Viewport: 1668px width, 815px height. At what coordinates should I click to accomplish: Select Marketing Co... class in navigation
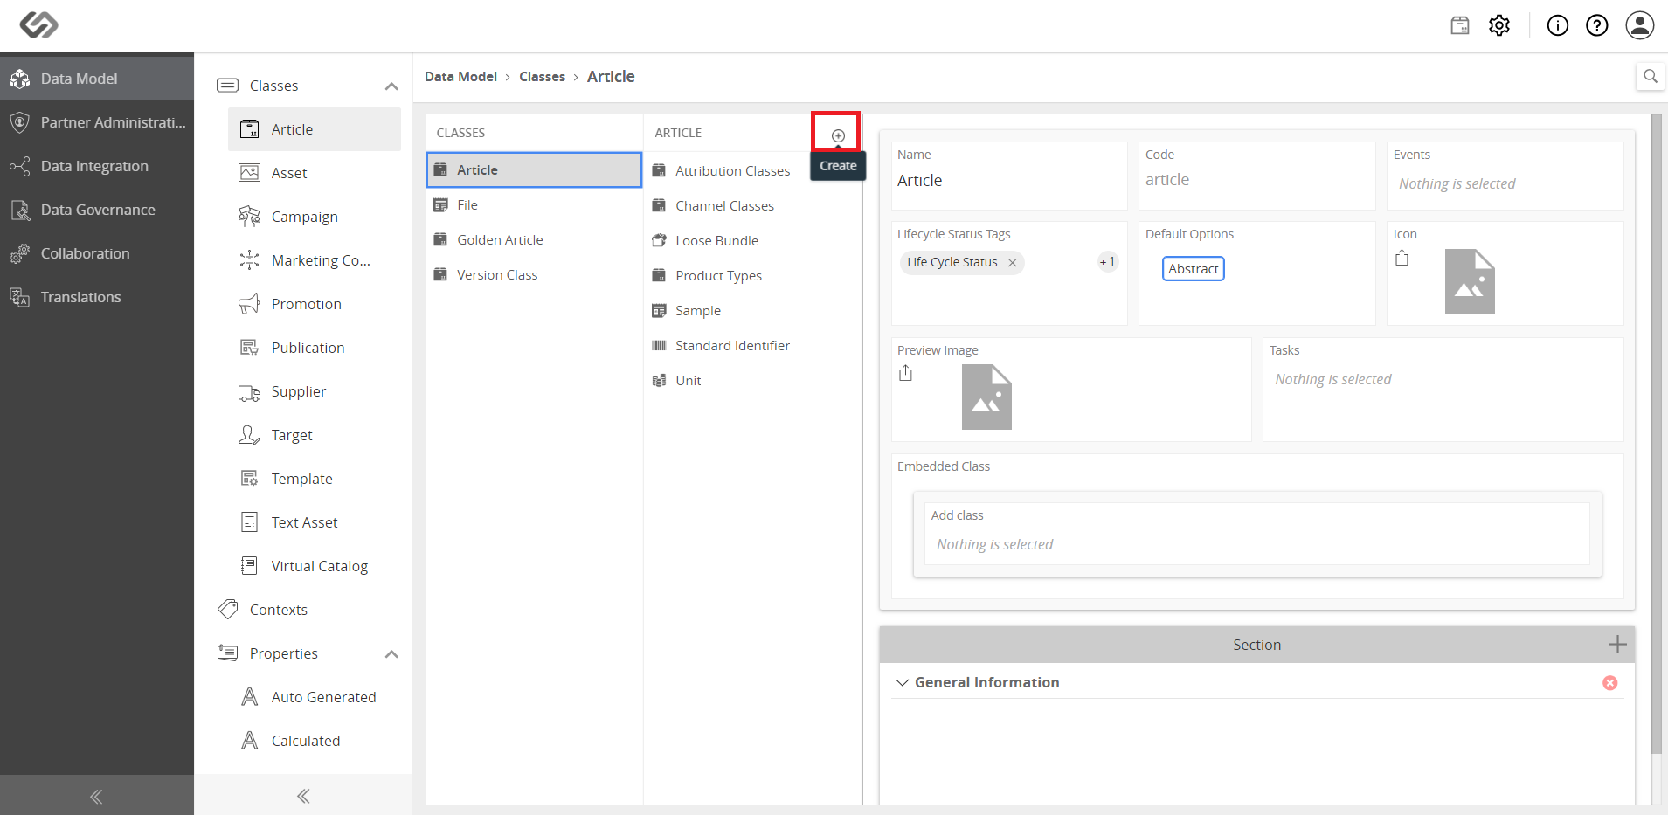(315, 260)
